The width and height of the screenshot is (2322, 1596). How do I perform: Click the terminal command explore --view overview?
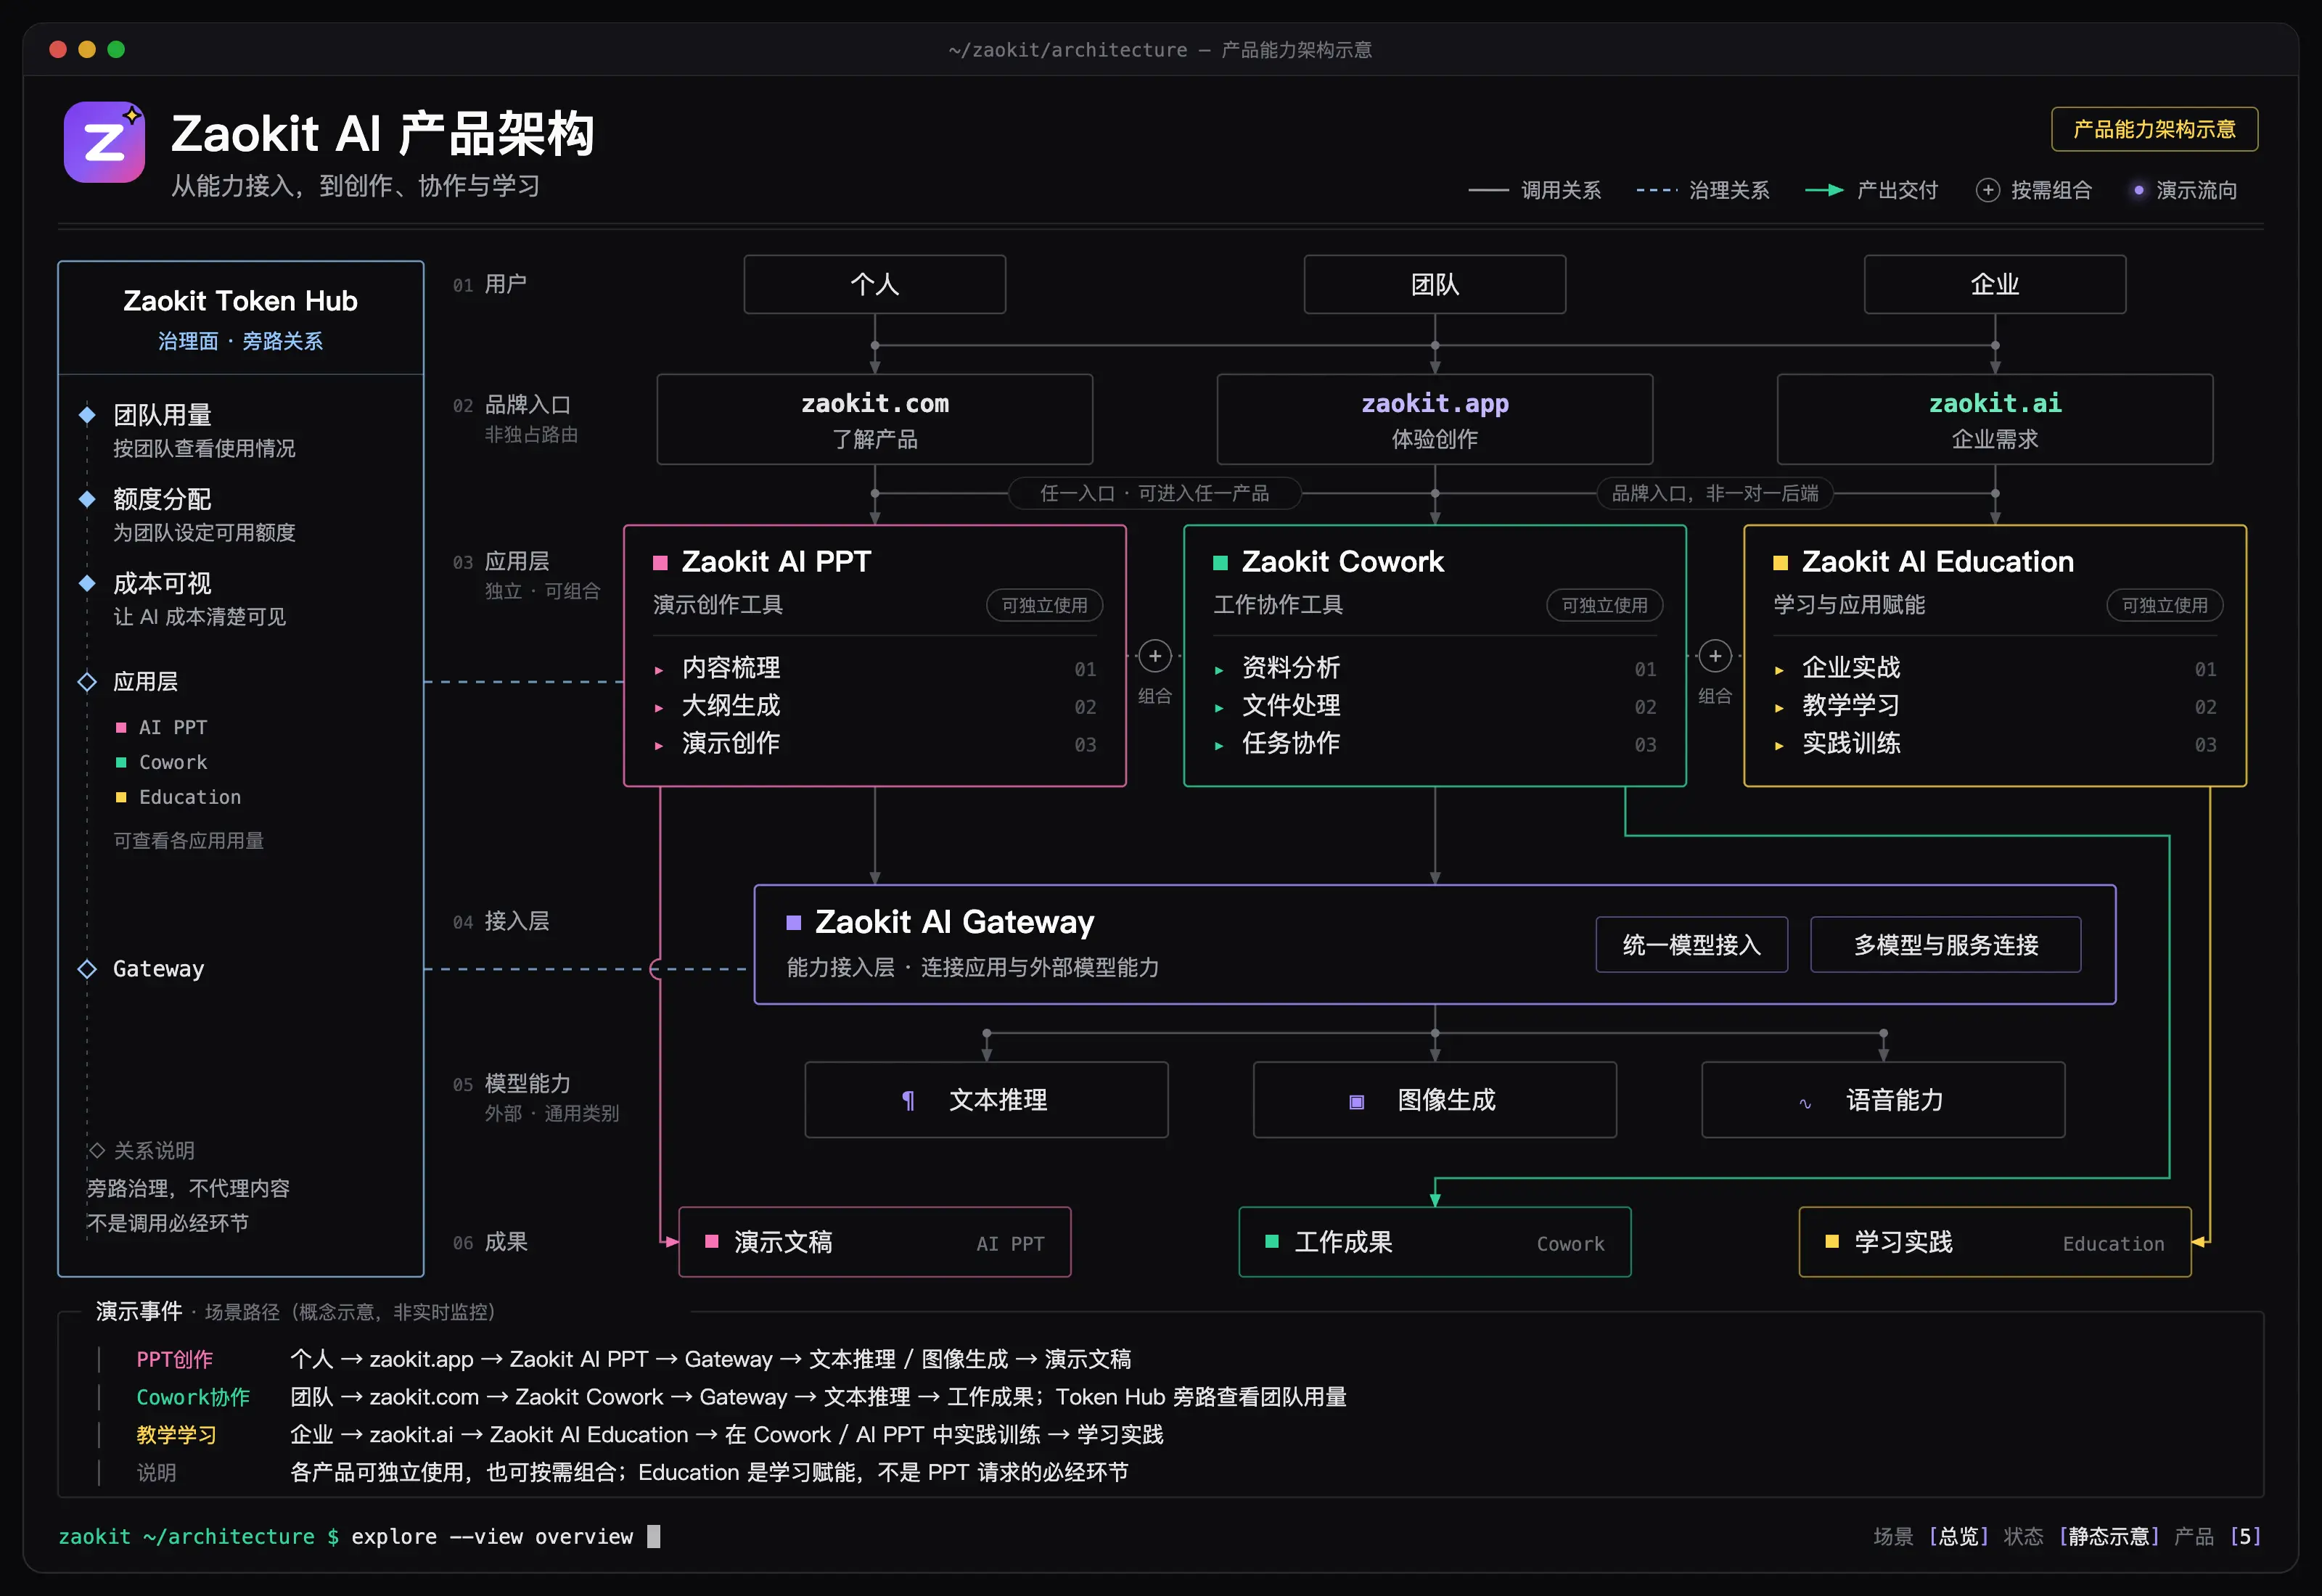[491, 1537]
